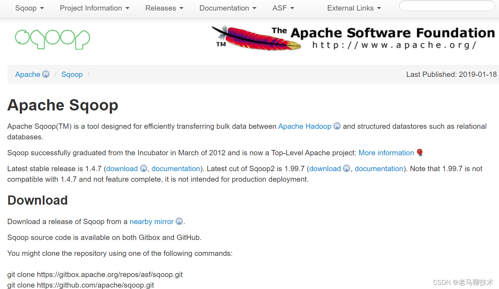Screen dimensions: 499x289
Task: Expand the Documentation menu
Action: point(228,8)
